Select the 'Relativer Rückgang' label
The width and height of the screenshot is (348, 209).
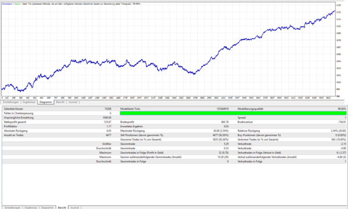pos(249,131)
